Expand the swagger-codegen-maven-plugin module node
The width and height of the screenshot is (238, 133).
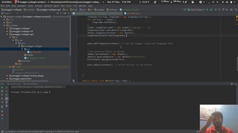pos(7,76)
